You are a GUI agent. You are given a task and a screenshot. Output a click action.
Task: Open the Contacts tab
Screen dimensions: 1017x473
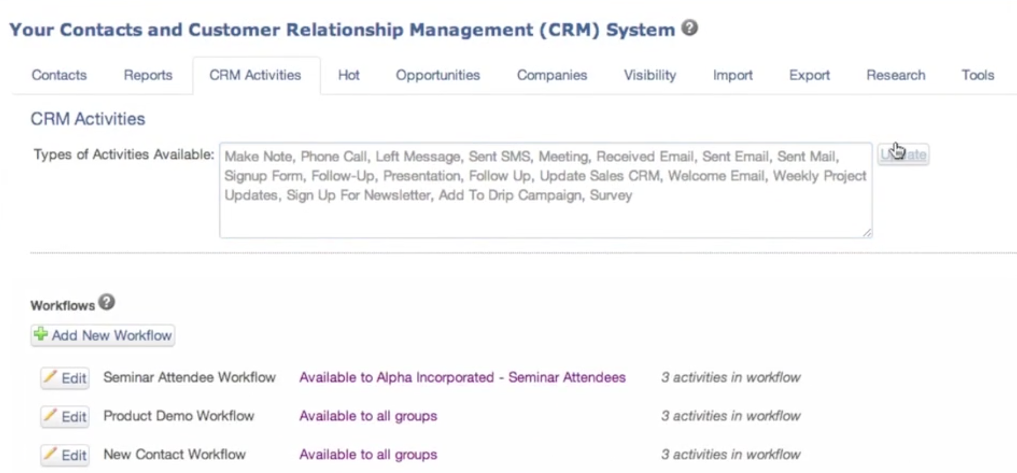pos(59,75)
